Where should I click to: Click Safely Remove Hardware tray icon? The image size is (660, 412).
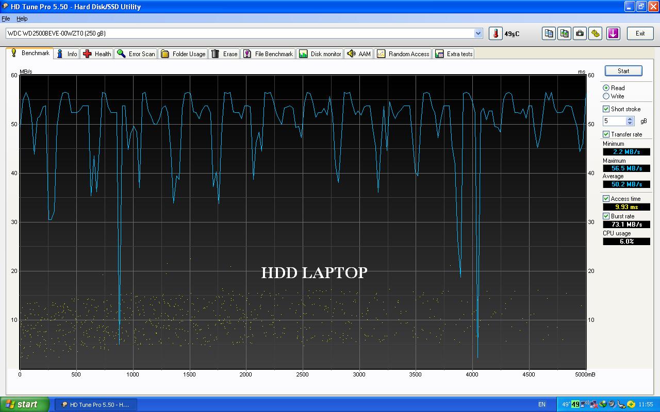click(x=621, y=404)
